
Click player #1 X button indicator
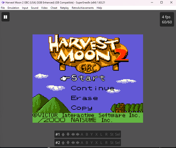96,134
